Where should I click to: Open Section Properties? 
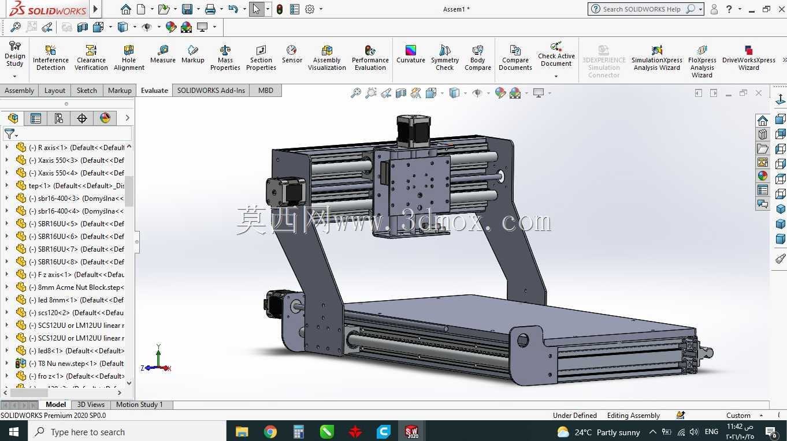[261, 58]
